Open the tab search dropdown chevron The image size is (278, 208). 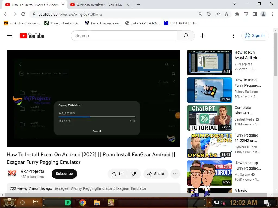pos(234,4)
